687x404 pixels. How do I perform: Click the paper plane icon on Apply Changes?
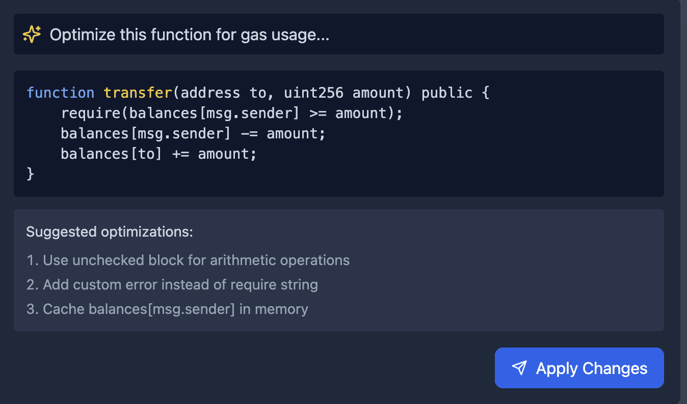pyautogui.click(x=519, y=368)
